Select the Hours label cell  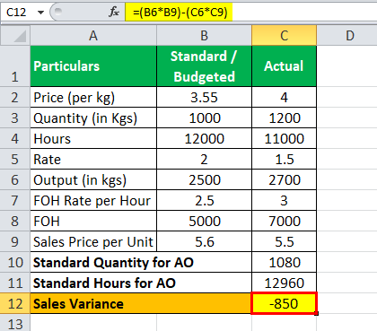93,138
